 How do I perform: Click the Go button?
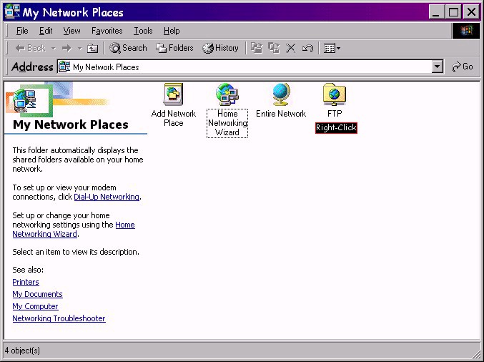coord(462,67)
